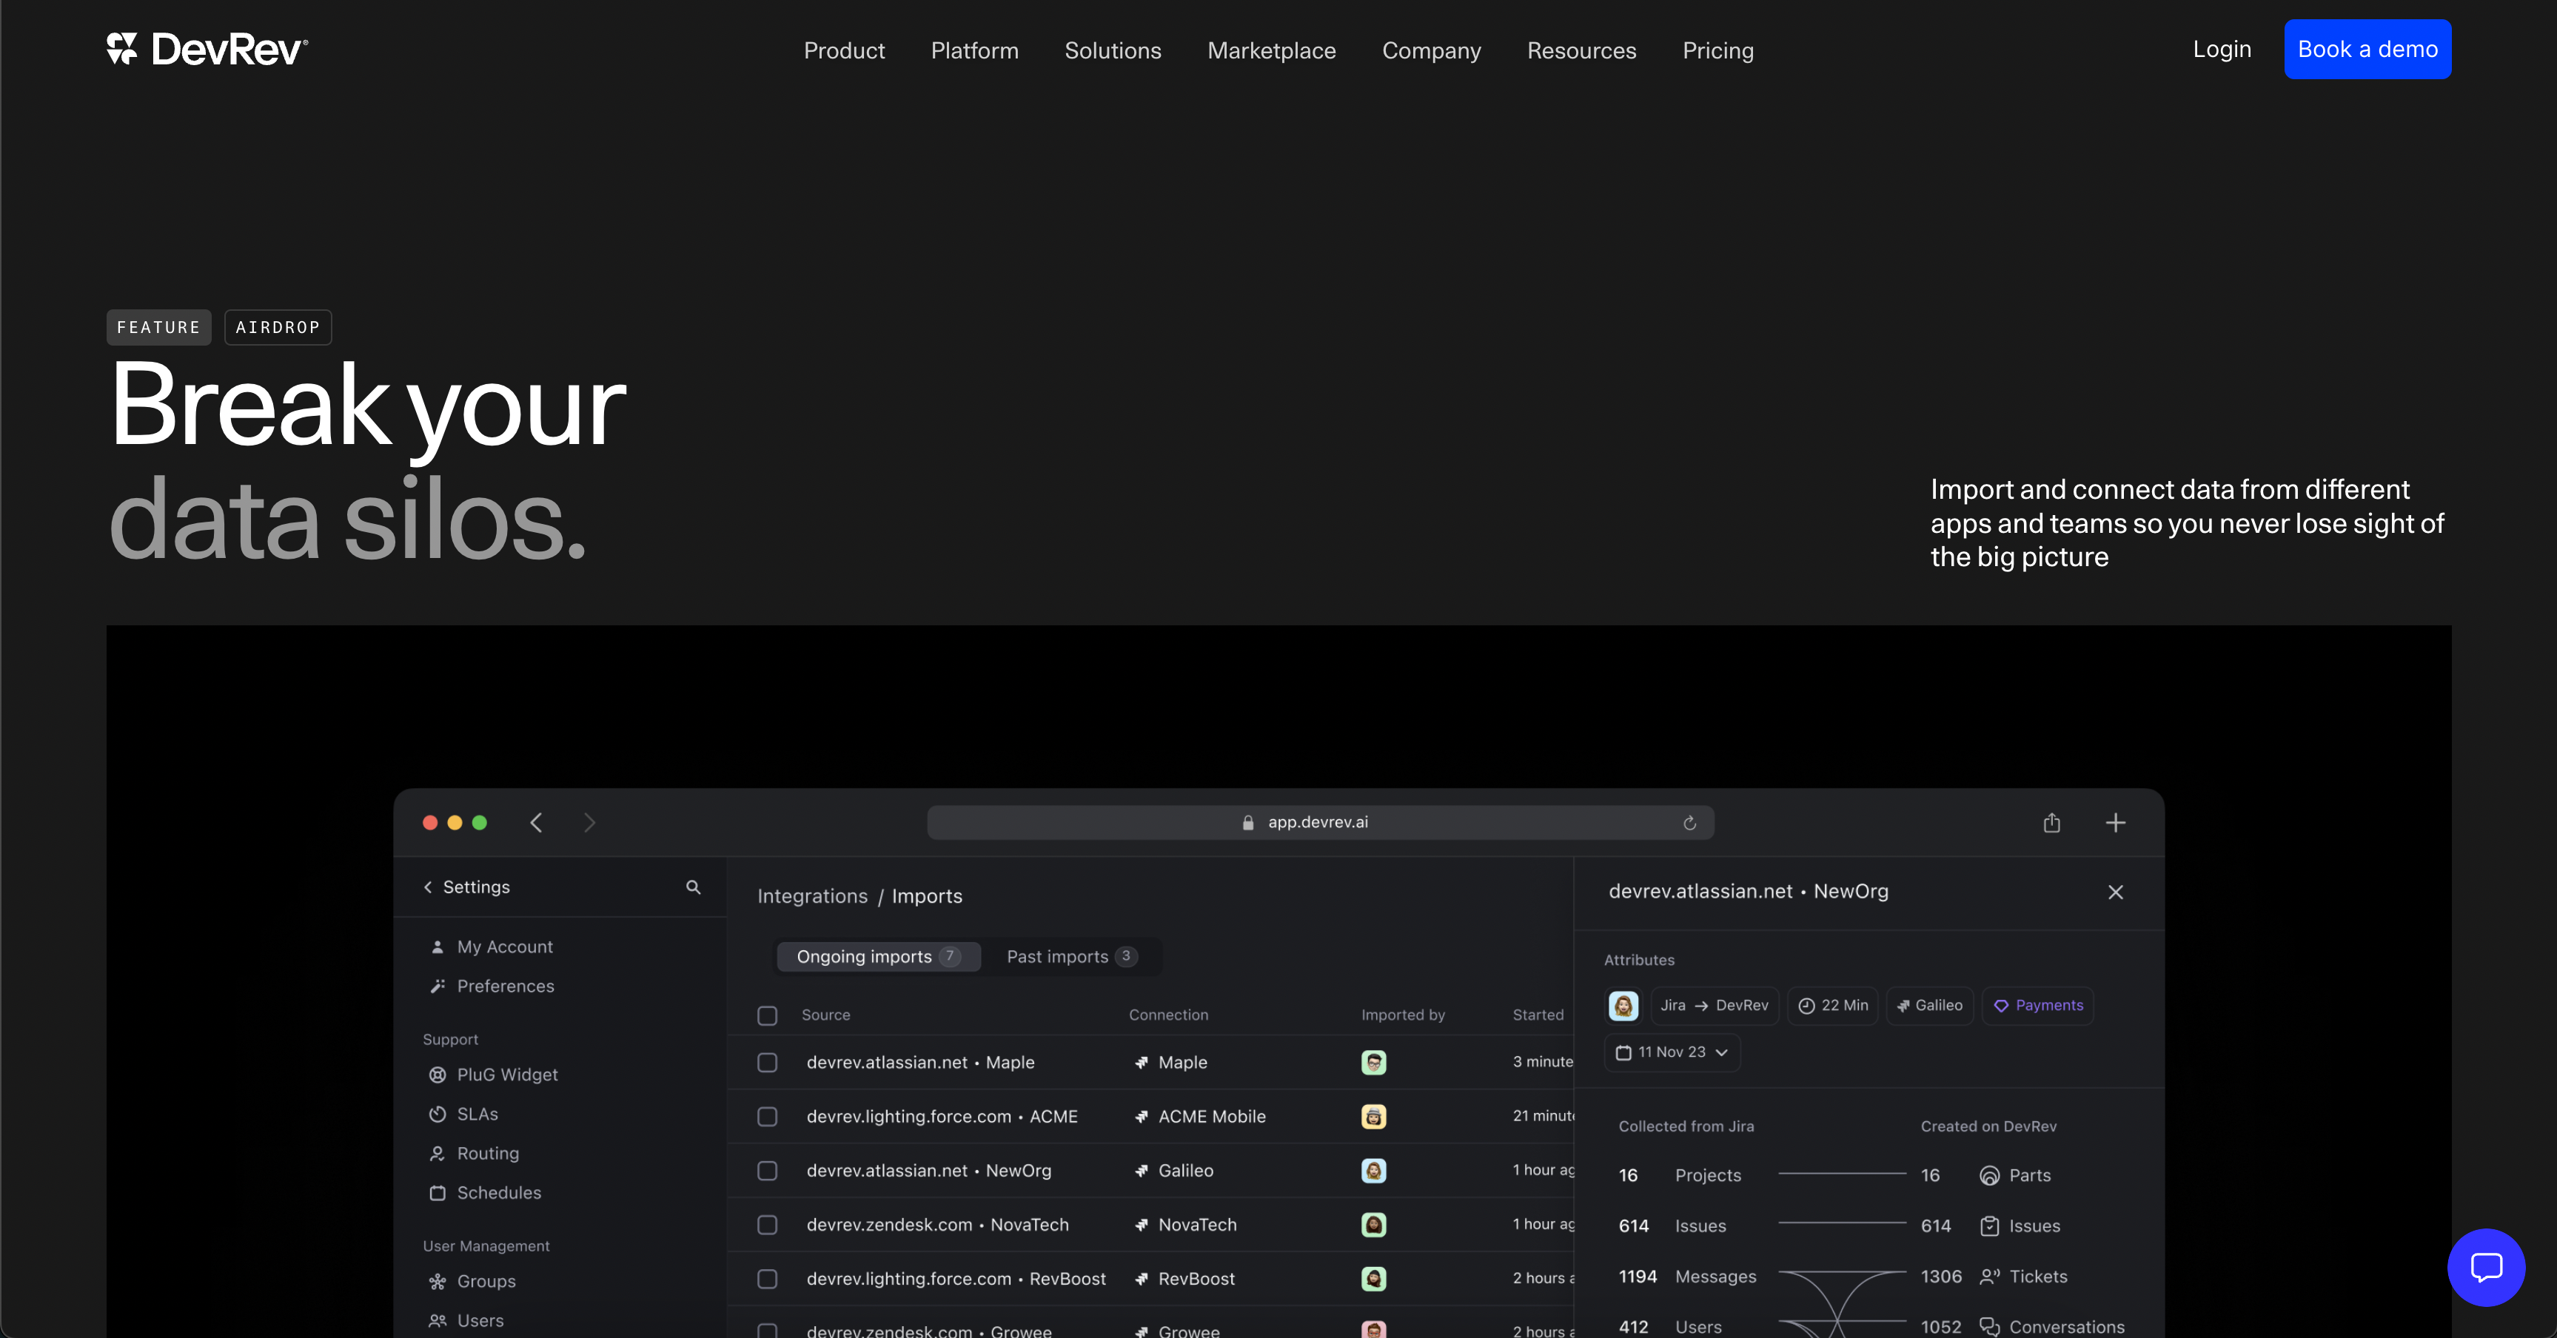Open the Product menu
2557x1338 pixels.
click(x=844, y=50)
